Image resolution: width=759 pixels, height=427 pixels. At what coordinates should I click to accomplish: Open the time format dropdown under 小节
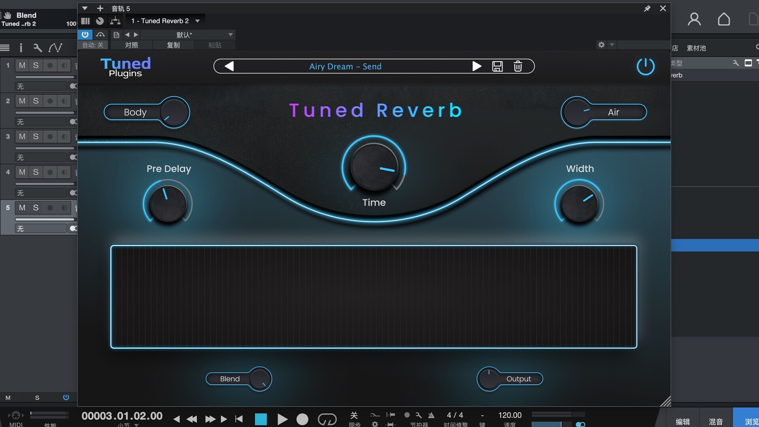coord(136,425)
